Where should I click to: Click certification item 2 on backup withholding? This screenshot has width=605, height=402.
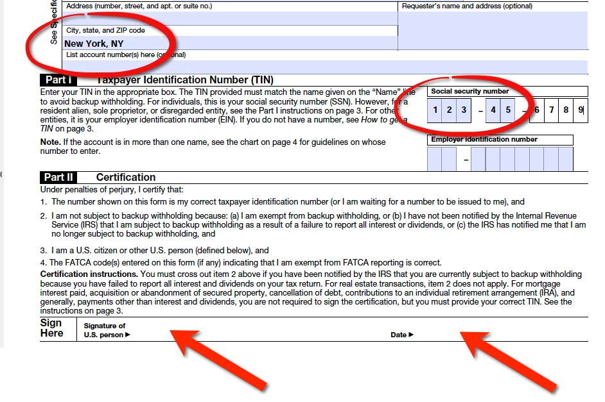point(313,225)
